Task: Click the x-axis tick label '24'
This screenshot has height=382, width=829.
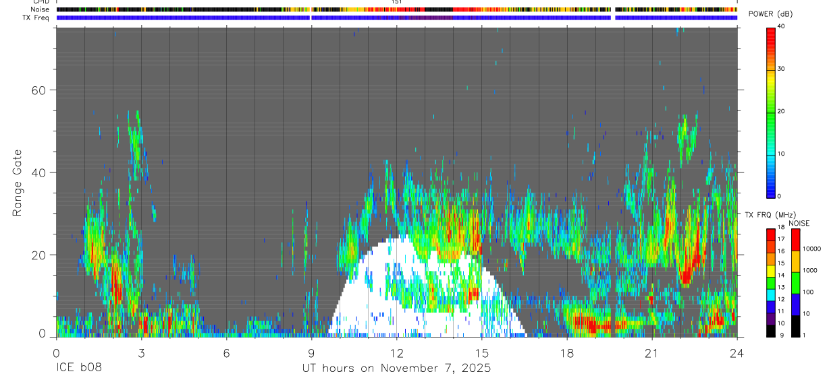Action: click(x=737, y=353)
